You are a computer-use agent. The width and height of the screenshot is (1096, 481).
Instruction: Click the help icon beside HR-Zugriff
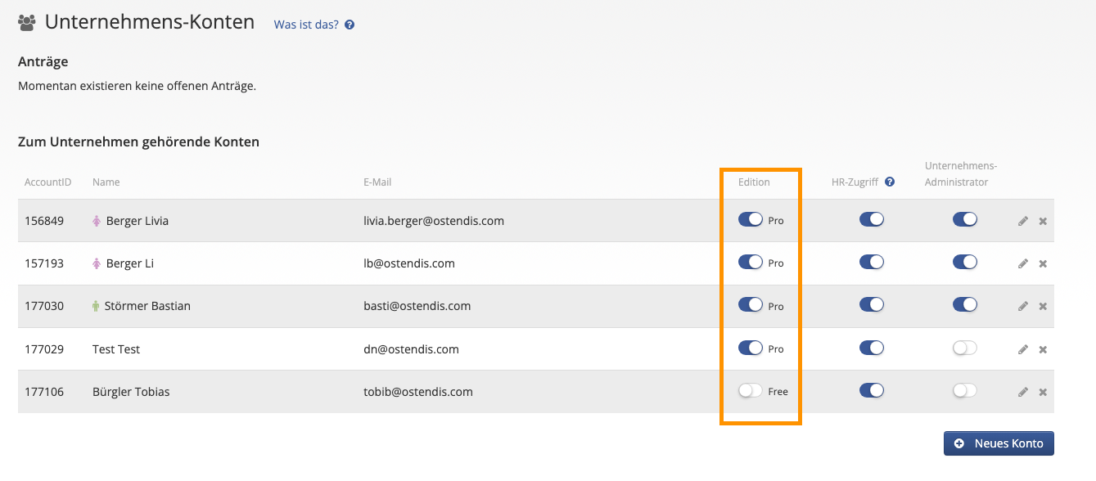click(x=890, y=182)
